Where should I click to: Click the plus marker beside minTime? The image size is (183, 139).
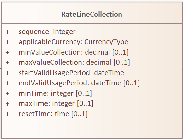click(x=7, y=93)
